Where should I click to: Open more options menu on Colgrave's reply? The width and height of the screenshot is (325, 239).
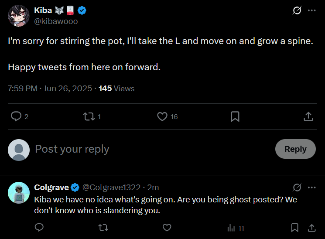pos(311,187)
